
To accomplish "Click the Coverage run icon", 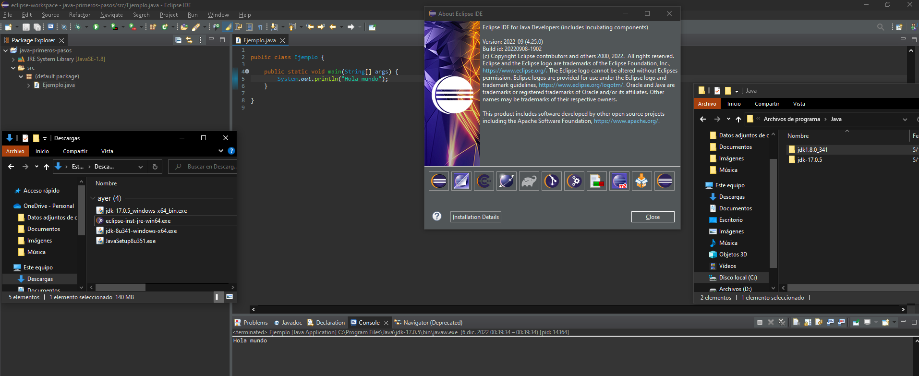I will [114, 27].
